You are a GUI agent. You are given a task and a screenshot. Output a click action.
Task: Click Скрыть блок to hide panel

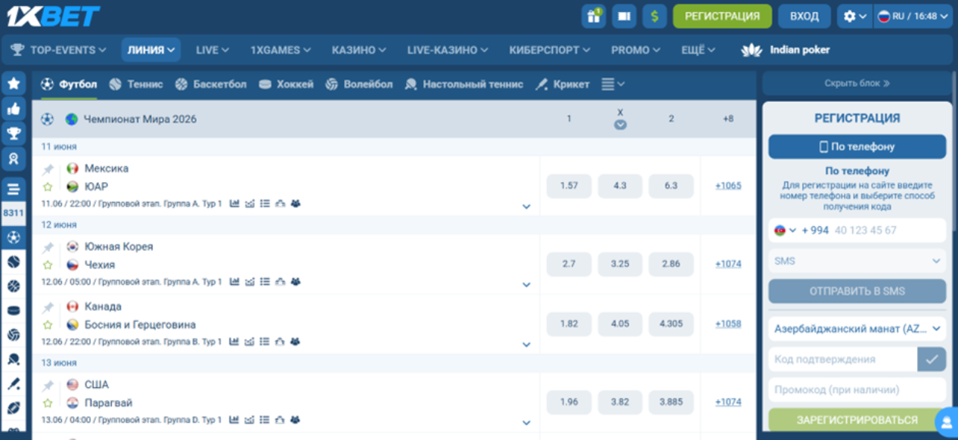(857, 83)
